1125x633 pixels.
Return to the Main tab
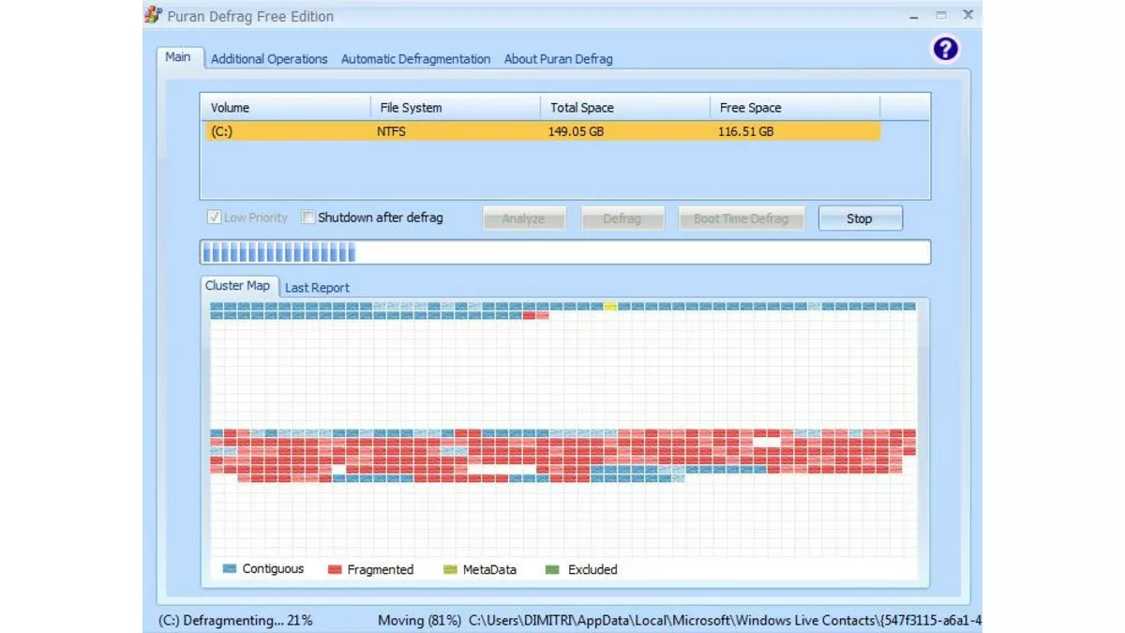point(178,56)
